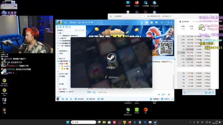Select the 2,434.8 MB process row in Task Manager
223x125 pixels.
194,59
